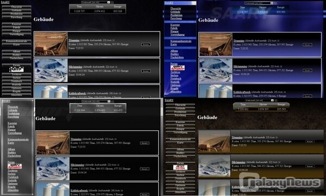Viewport: 326px width, 196px height.
Task: Expand planet selector dropdown in silver skin
Action: coord(109,102)
